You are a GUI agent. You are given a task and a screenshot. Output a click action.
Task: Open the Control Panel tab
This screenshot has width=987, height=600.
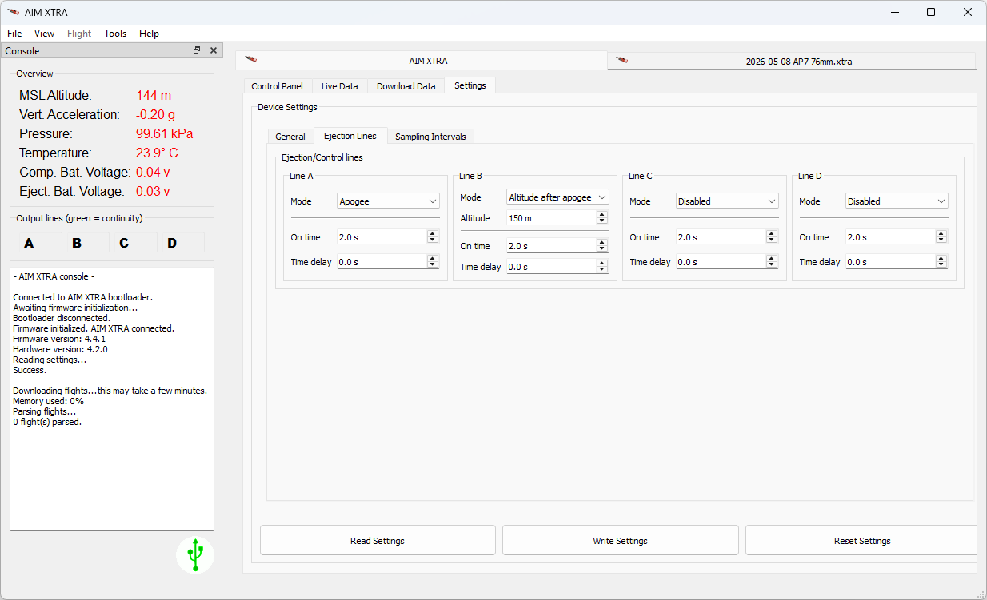click(x=277, y=86)
